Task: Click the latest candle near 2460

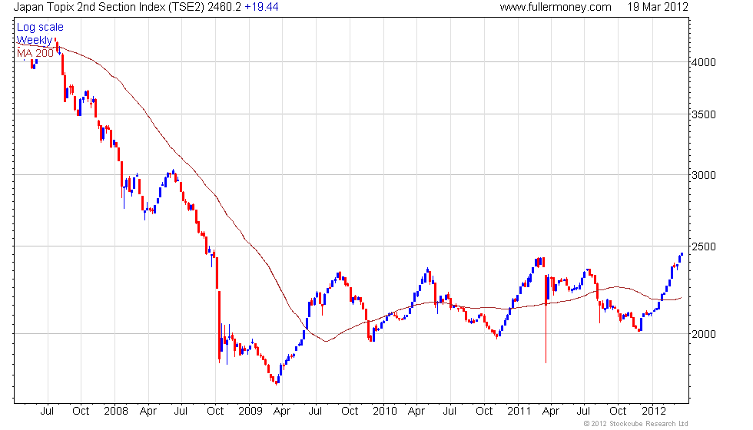Action: pyautogui.click(x=682, y=254)
